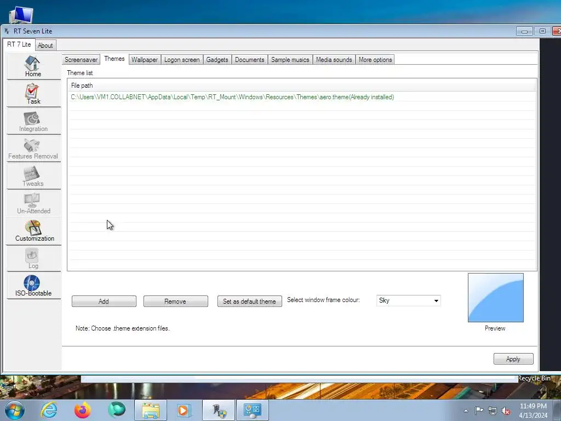Click the Apply button
The height and width of the screenshot is (421, 561).
pos(513,359)
